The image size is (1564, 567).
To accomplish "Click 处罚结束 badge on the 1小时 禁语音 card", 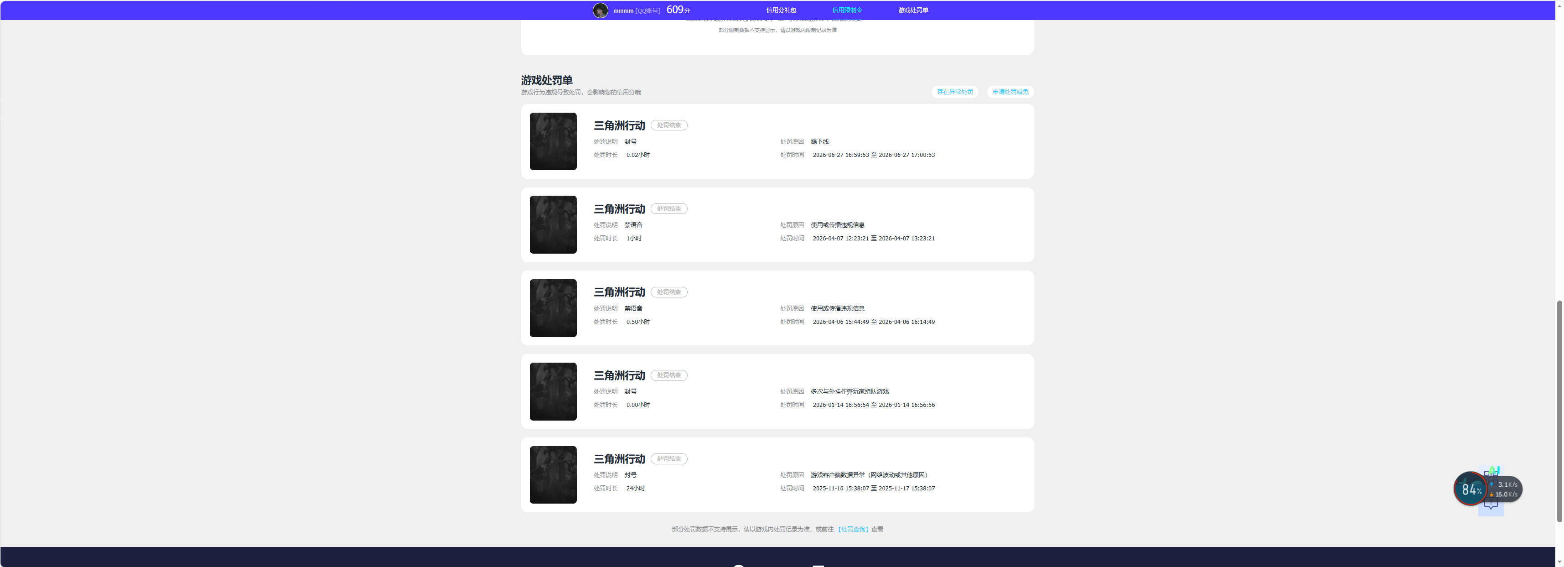I will [x=669, y=209].
